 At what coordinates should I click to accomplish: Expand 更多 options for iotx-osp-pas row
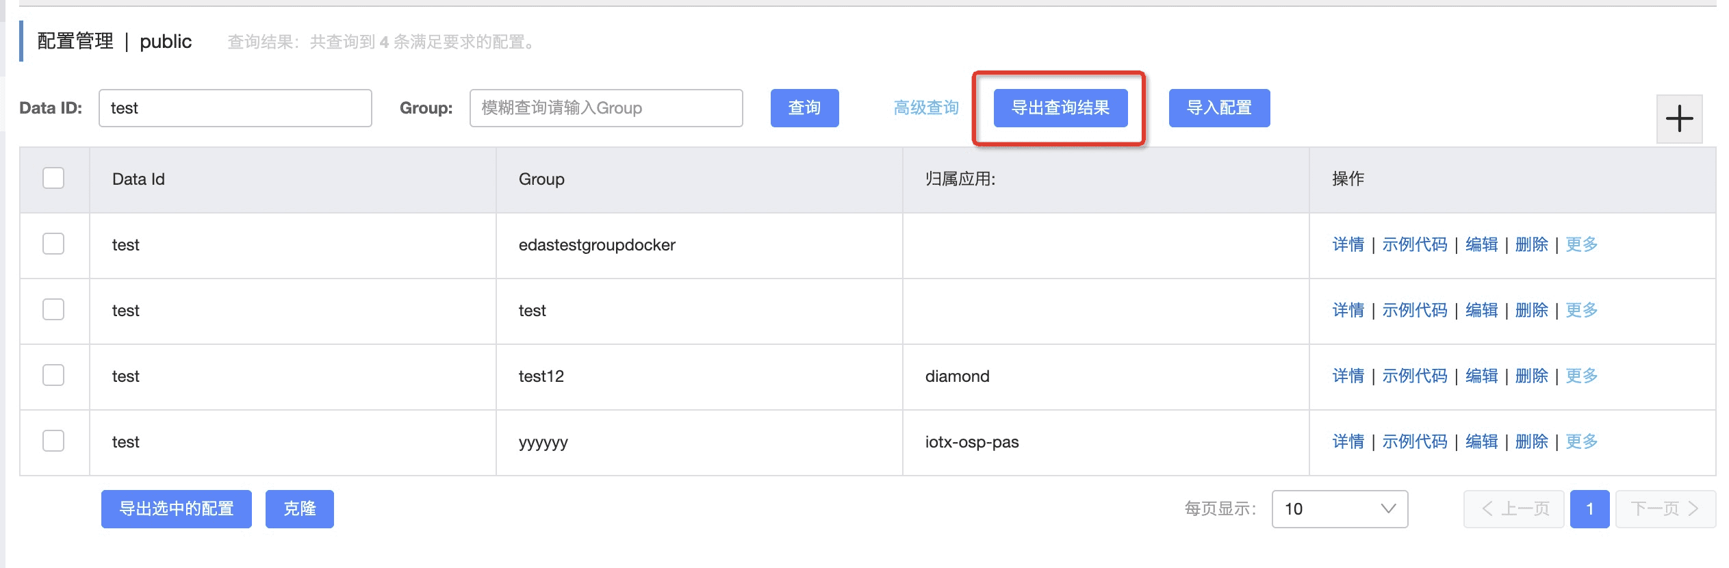(1581, 441)
